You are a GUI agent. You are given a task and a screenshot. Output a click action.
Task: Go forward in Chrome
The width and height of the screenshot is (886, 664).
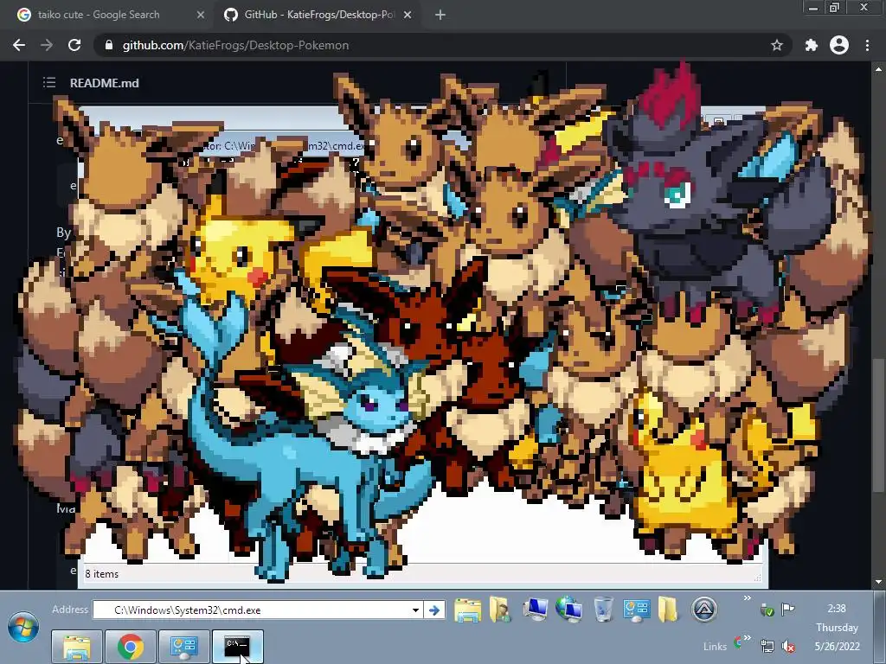pos(47,45)
